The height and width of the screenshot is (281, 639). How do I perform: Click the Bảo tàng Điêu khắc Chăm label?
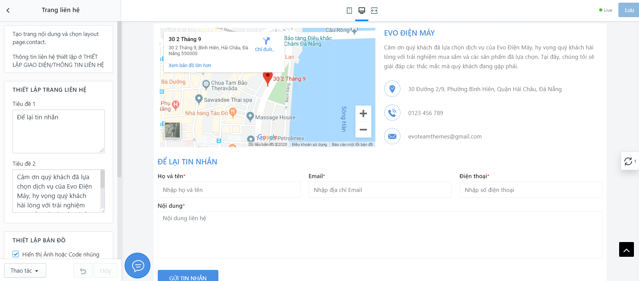click(x=308, y=41)
